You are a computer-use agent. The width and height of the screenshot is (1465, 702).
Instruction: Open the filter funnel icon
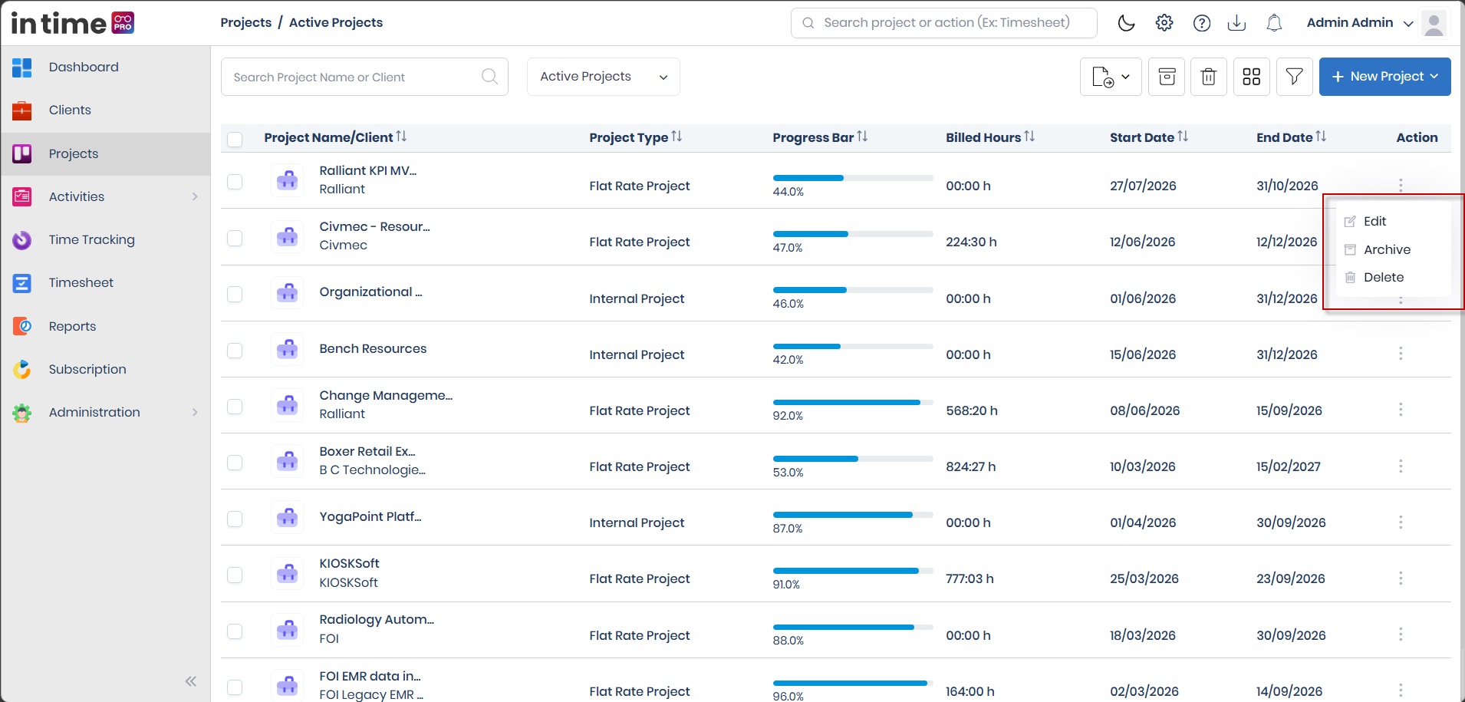1295,77
